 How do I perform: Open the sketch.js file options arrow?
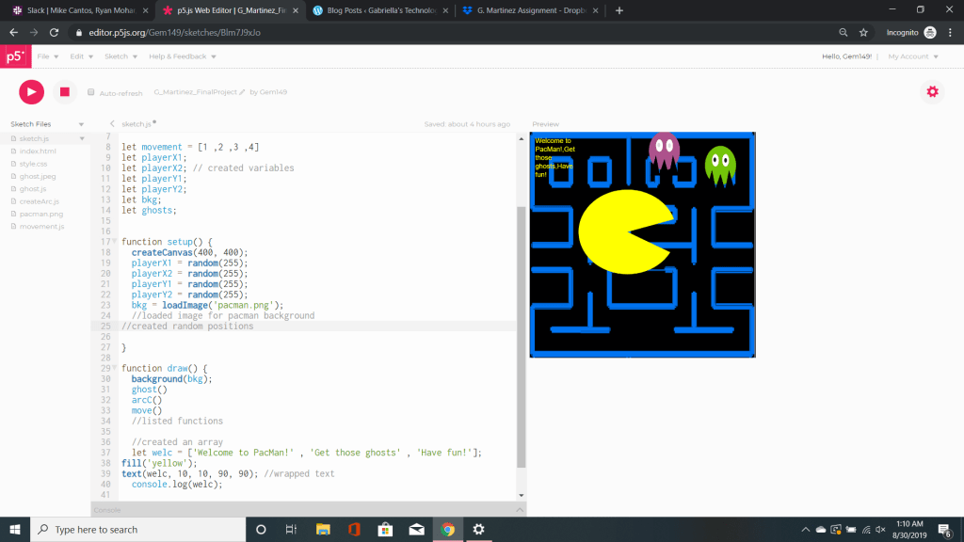81,139
